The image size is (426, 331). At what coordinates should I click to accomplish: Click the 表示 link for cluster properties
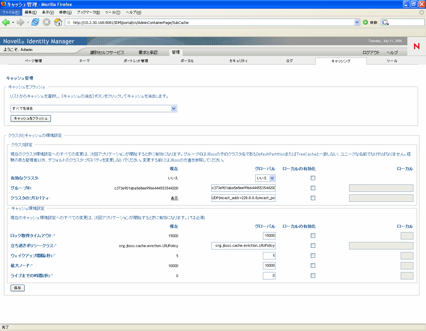[x=174, y=198]
